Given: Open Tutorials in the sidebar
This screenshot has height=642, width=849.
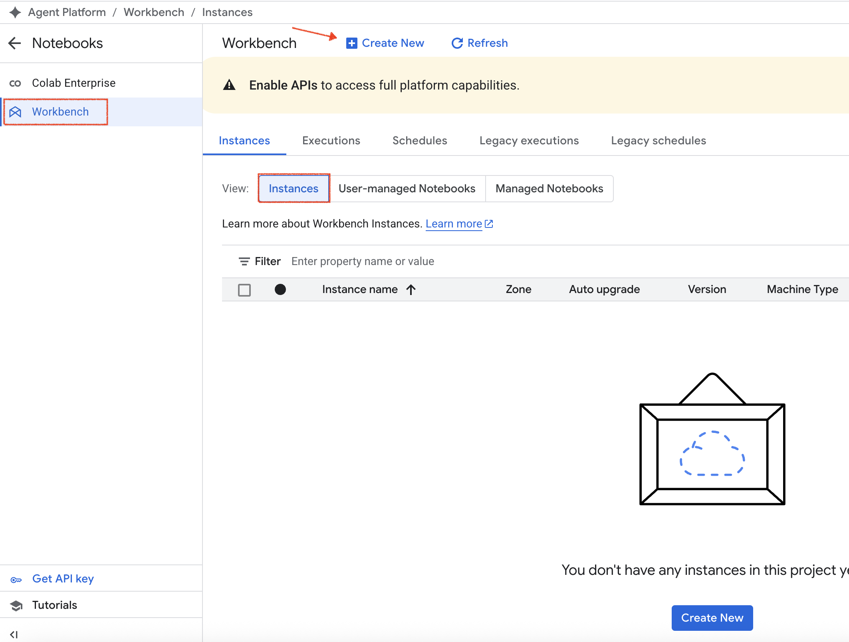Looking at the screenshot, I should pyautogui.click(x=55, y=605).
